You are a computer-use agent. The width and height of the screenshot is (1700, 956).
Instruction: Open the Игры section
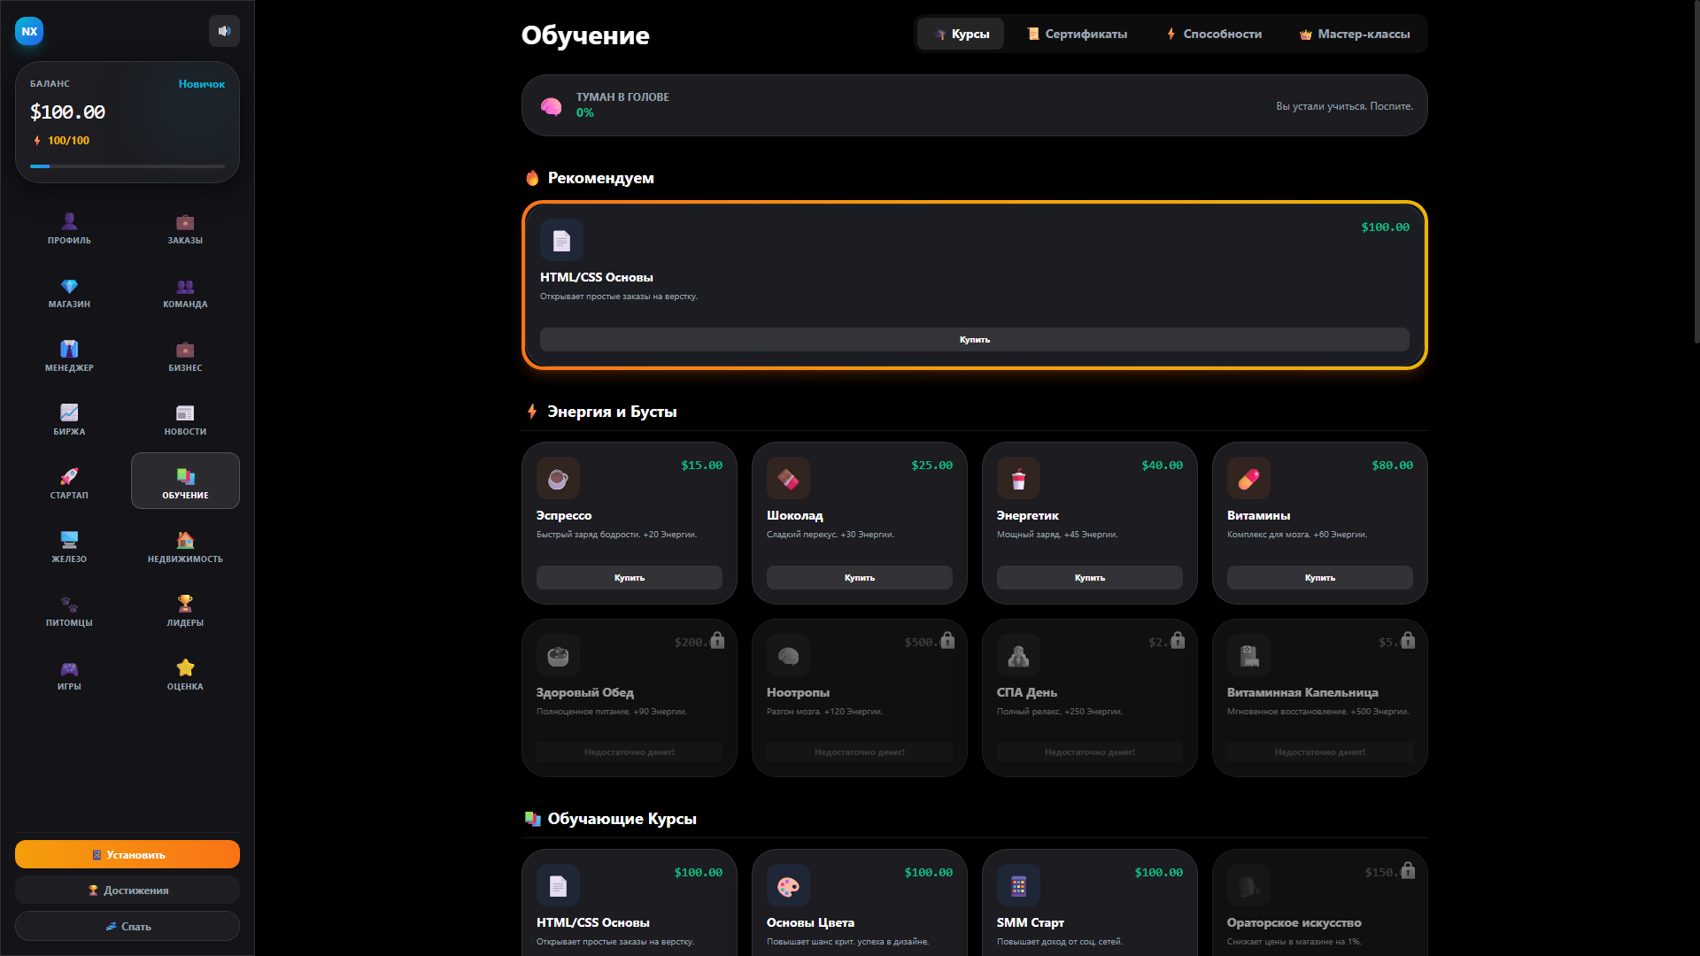pyautogui.click(x=68, y=675)
